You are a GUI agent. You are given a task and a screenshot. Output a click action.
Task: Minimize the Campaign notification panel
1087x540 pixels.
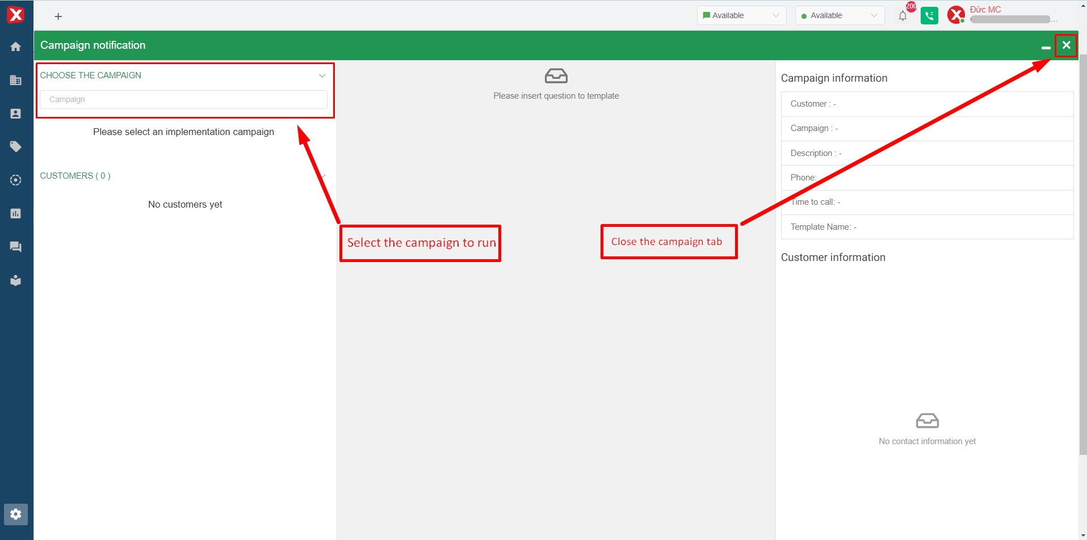coord(1046,46)
